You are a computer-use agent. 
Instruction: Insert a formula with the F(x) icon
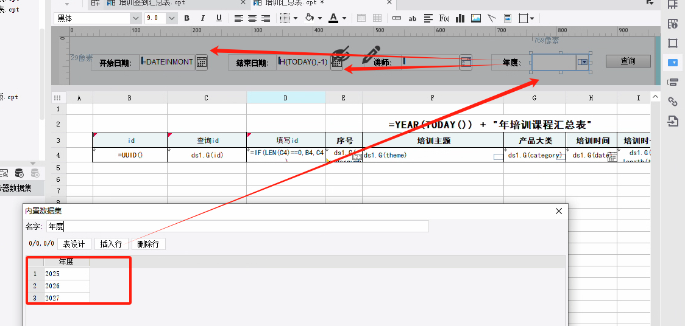(x=444, y=18)
